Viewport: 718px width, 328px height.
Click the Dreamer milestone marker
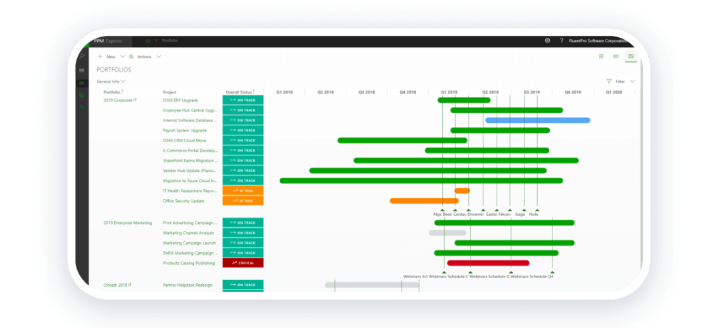coord(483,210)
